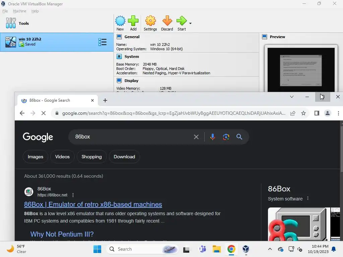Submit search with magnifier icon

tap(239, 137)
